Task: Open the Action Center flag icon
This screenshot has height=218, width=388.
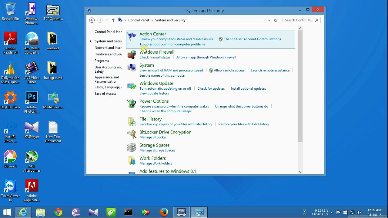Action: coord(132,37)
